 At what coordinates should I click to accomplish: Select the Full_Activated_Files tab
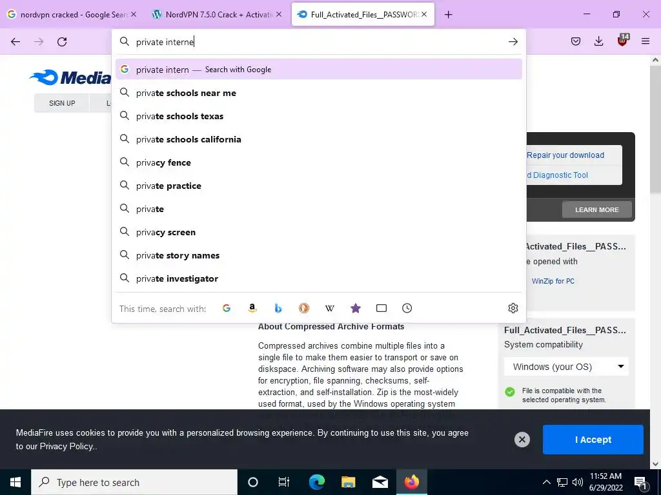(x=363, y=14)
